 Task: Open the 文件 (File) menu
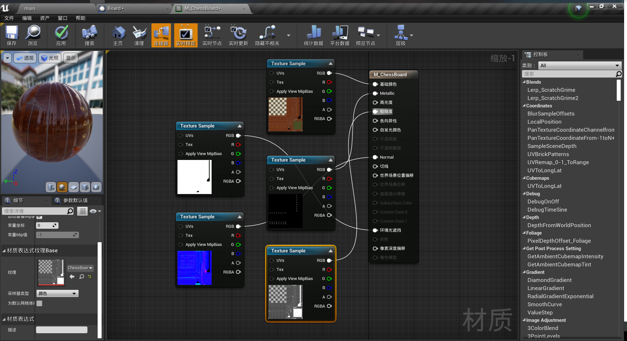(x=9, y=18)
